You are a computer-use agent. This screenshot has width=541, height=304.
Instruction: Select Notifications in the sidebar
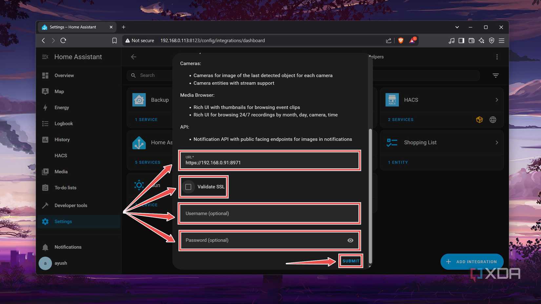coord(68,247)
